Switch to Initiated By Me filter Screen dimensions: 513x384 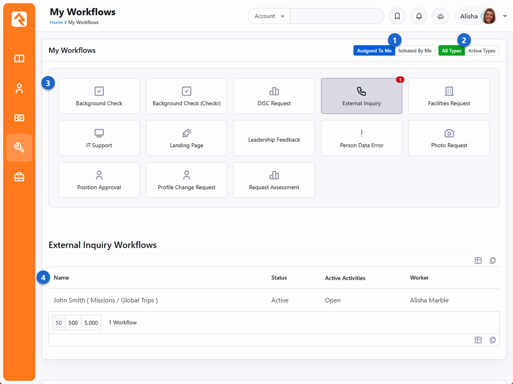[415, 51]
